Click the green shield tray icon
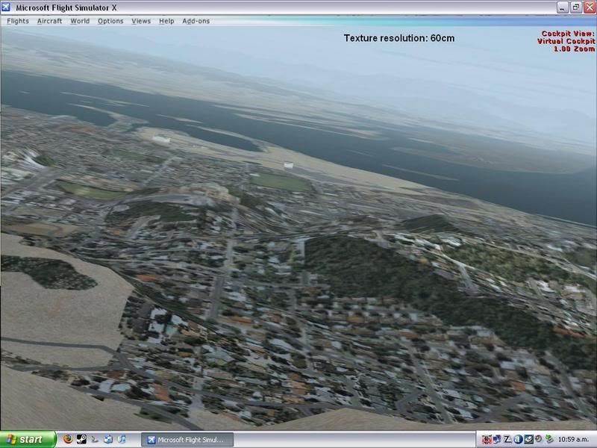 548,439
